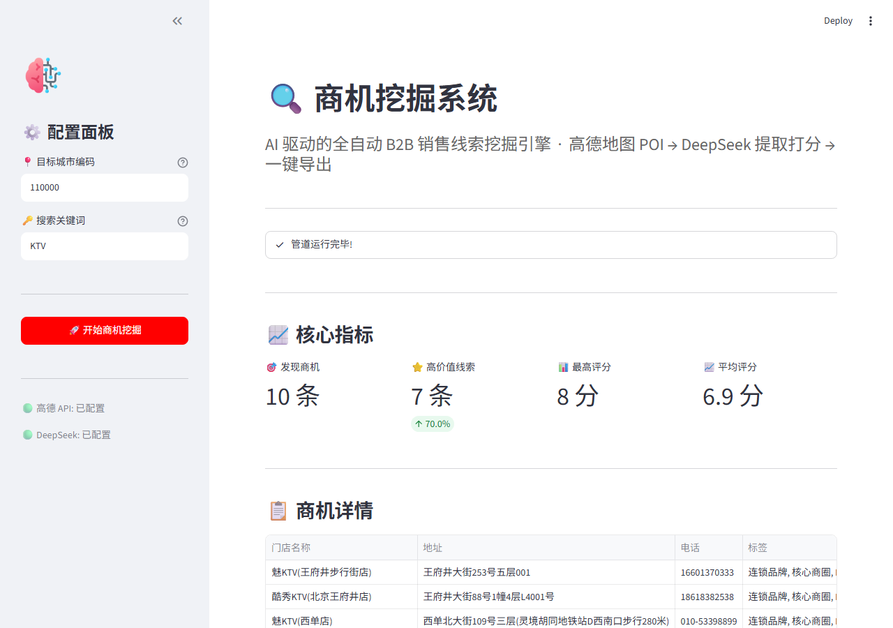This screenshot has height=628, width=893.
Task: Click the 6.9 分 metric value
Action: point(733,396)
